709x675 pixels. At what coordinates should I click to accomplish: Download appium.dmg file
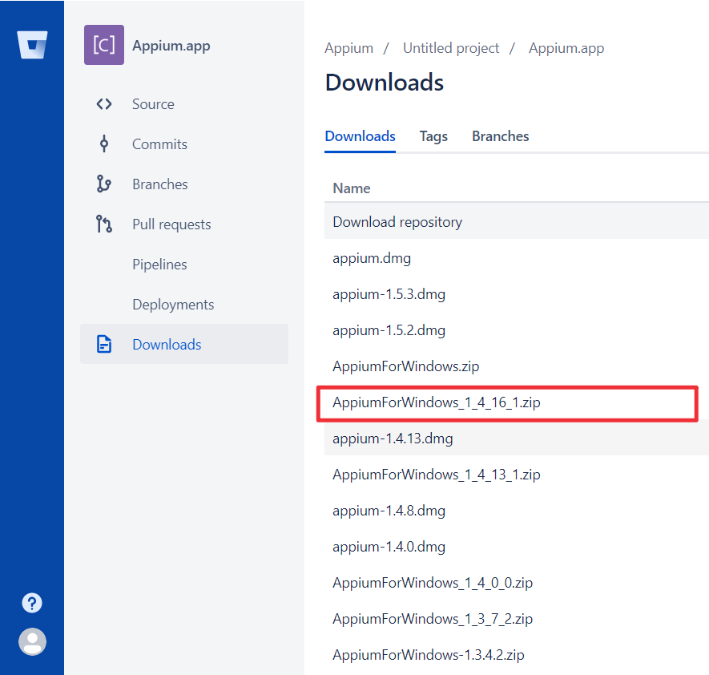372,258
